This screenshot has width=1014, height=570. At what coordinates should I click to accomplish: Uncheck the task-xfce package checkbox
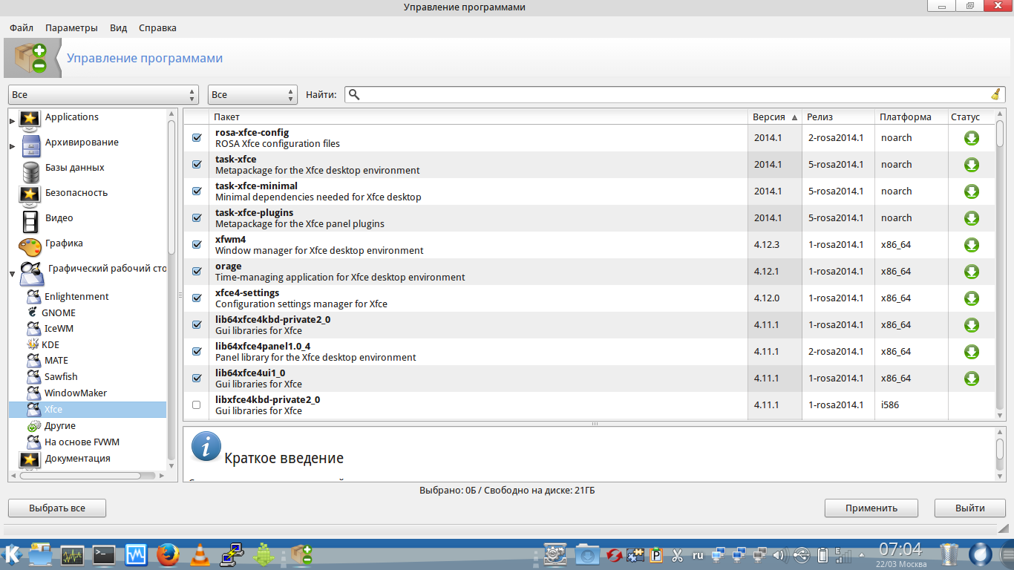pyautogui.click(x=197, y=165)
